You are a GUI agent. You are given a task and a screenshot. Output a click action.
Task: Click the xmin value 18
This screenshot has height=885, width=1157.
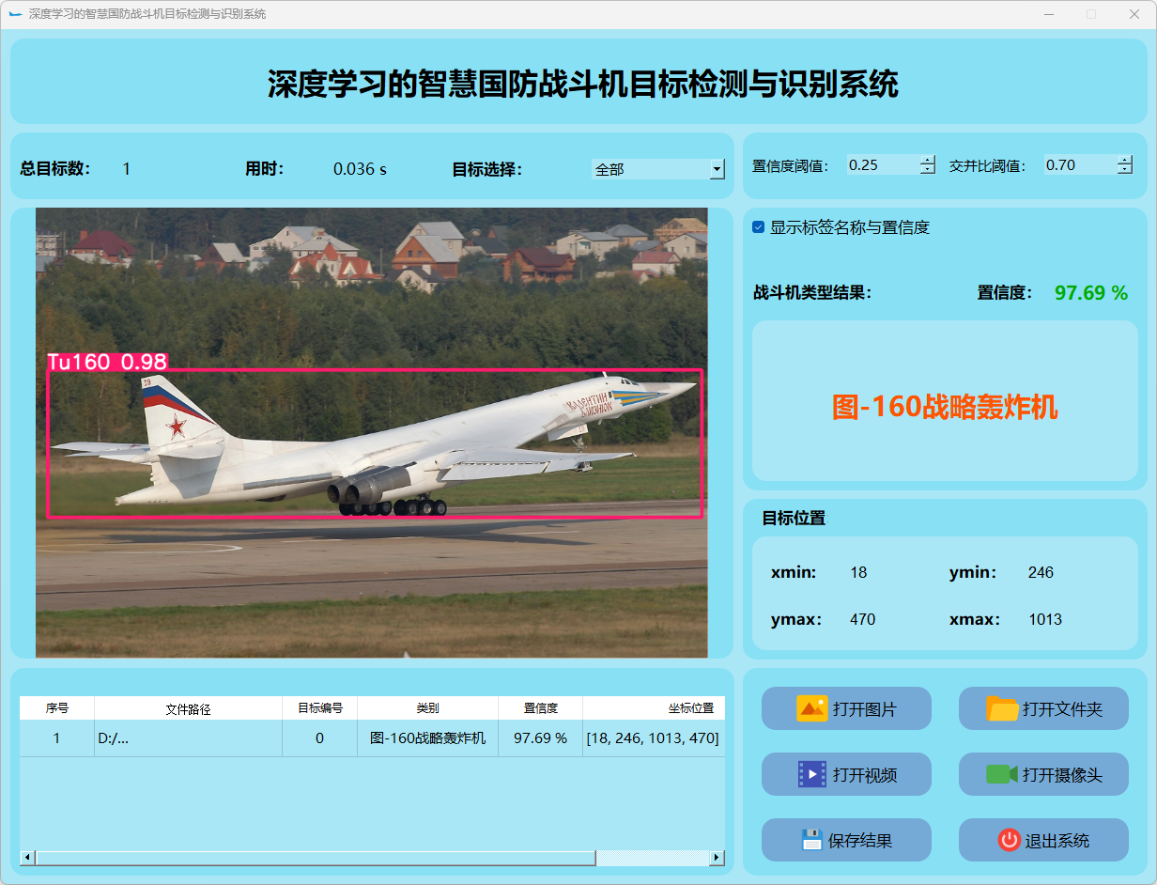(858, 572)
